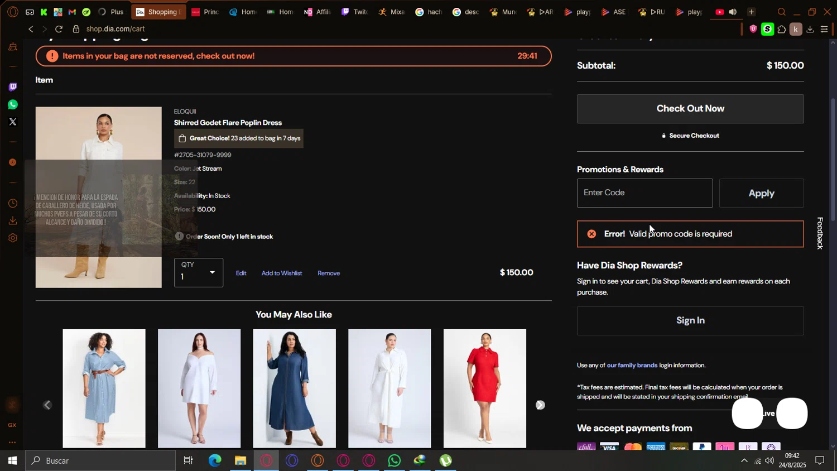Screen dimensions: 837x471
Task: Open the 'our family brands' link
Action: pos(632,365)
